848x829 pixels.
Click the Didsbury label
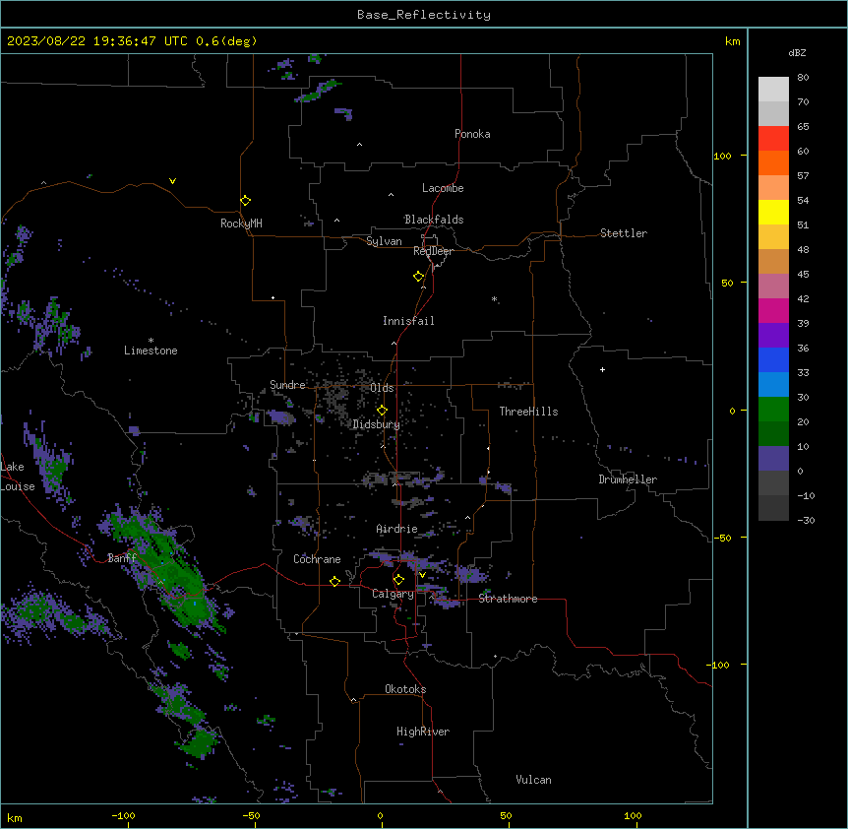[377, 424]
